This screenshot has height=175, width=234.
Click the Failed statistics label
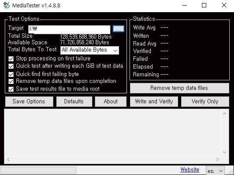(140, 59)
